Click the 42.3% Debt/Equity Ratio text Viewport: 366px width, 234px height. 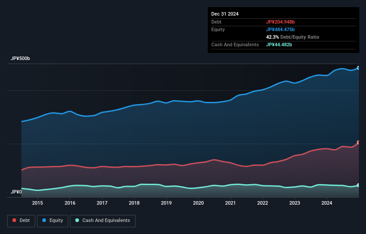tap(293, 37)
